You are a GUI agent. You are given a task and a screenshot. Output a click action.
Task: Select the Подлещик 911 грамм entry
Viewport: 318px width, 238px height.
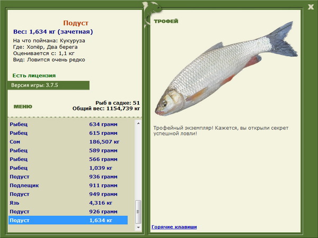pos(68,186)
